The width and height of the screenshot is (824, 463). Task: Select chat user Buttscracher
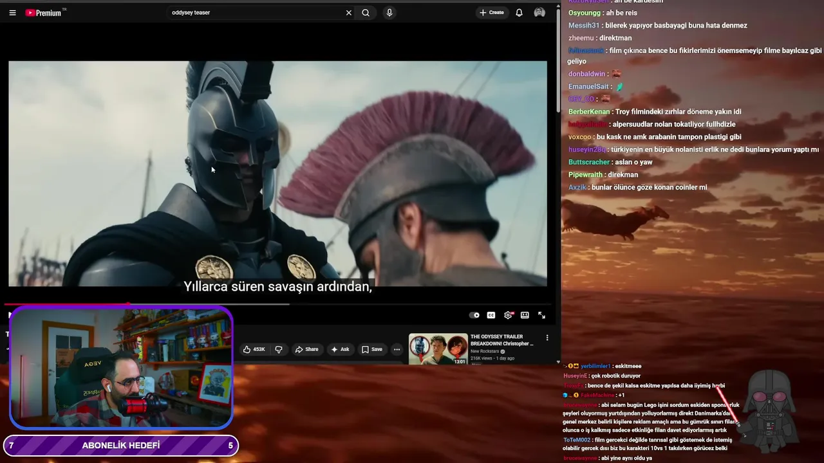[x=589, y=162]
